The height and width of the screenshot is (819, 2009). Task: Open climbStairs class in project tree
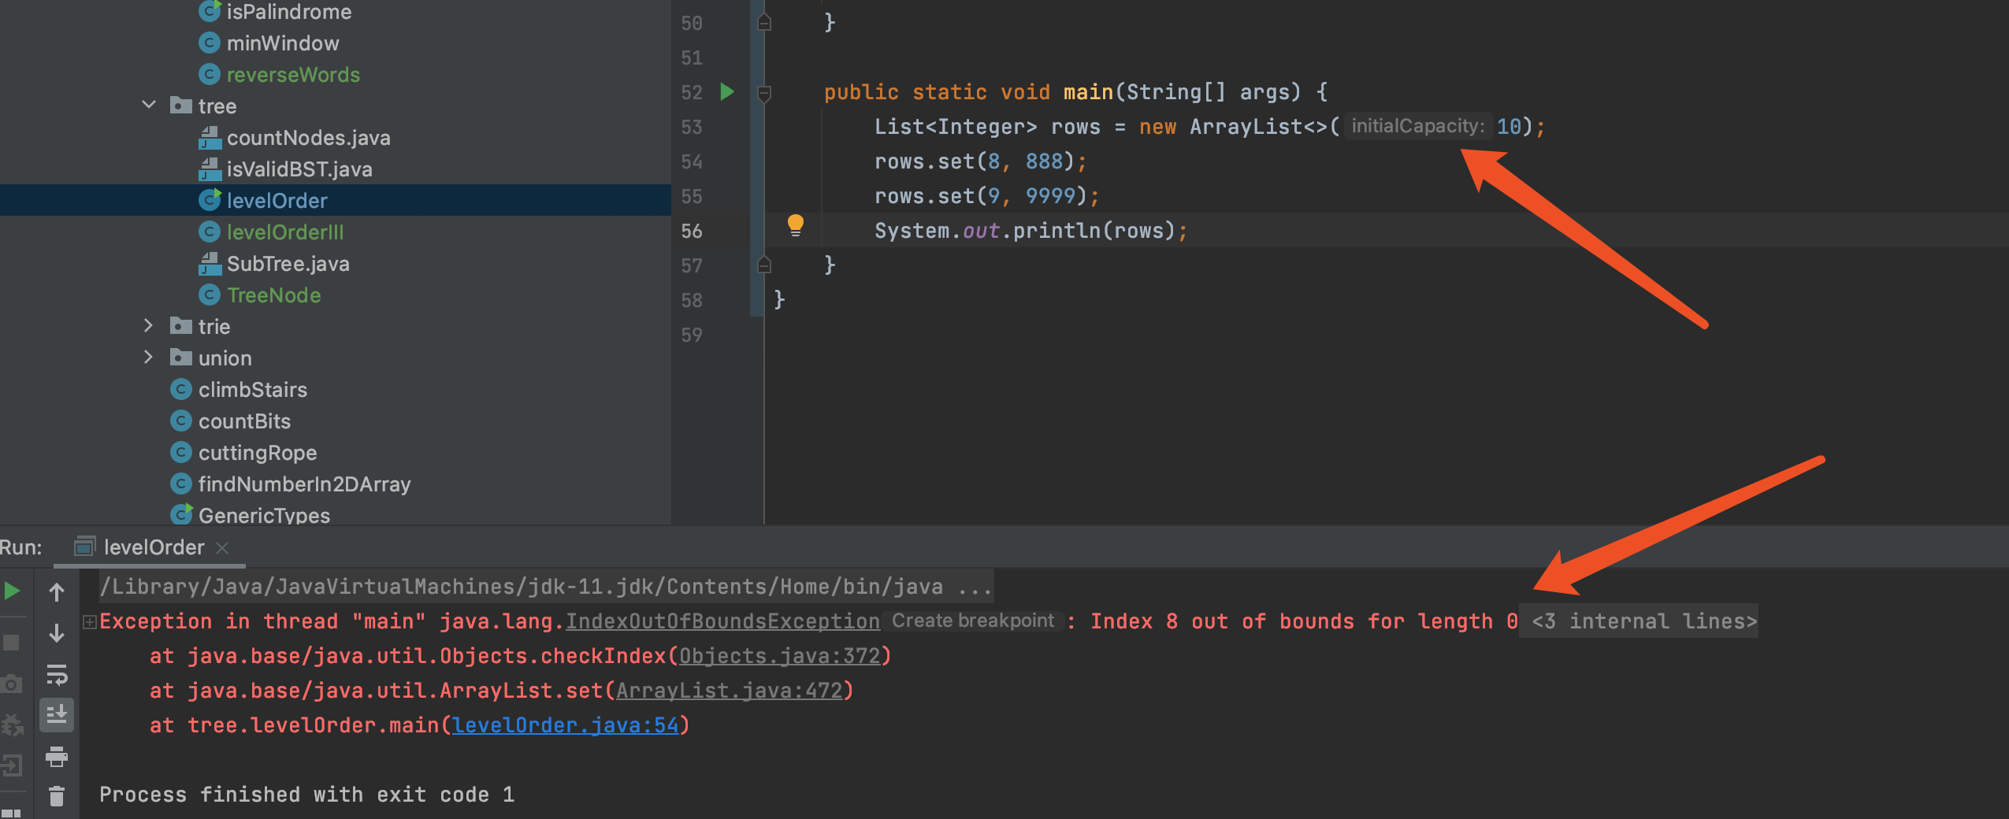click(x=253, y=389)
